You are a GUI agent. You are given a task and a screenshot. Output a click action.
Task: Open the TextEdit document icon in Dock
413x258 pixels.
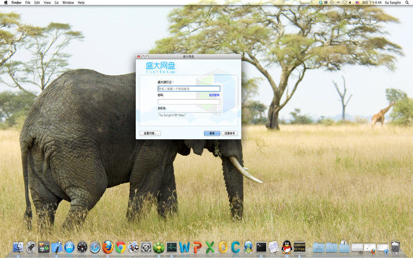click(274, 247)
